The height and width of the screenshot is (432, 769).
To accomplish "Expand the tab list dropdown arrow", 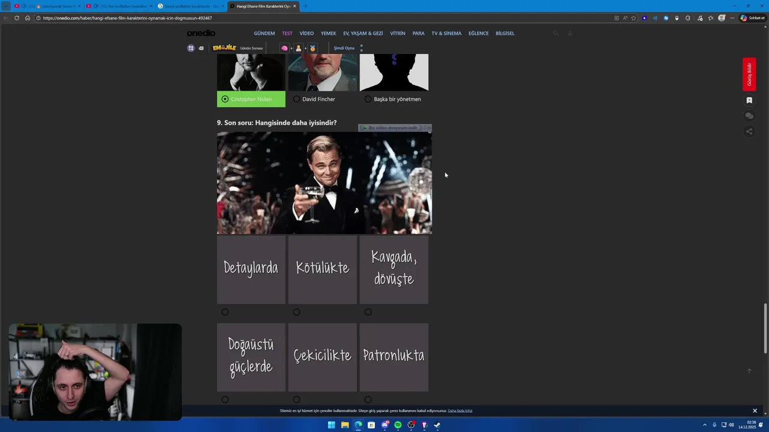I will (x=6, y=6).
